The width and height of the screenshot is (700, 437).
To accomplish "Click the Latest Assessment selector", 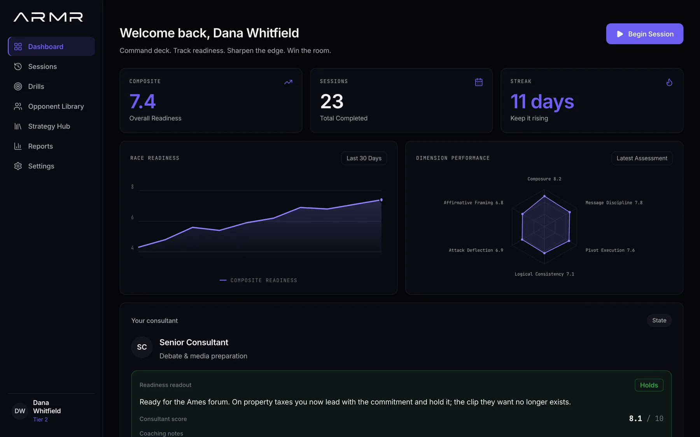I will coord(642,158).
